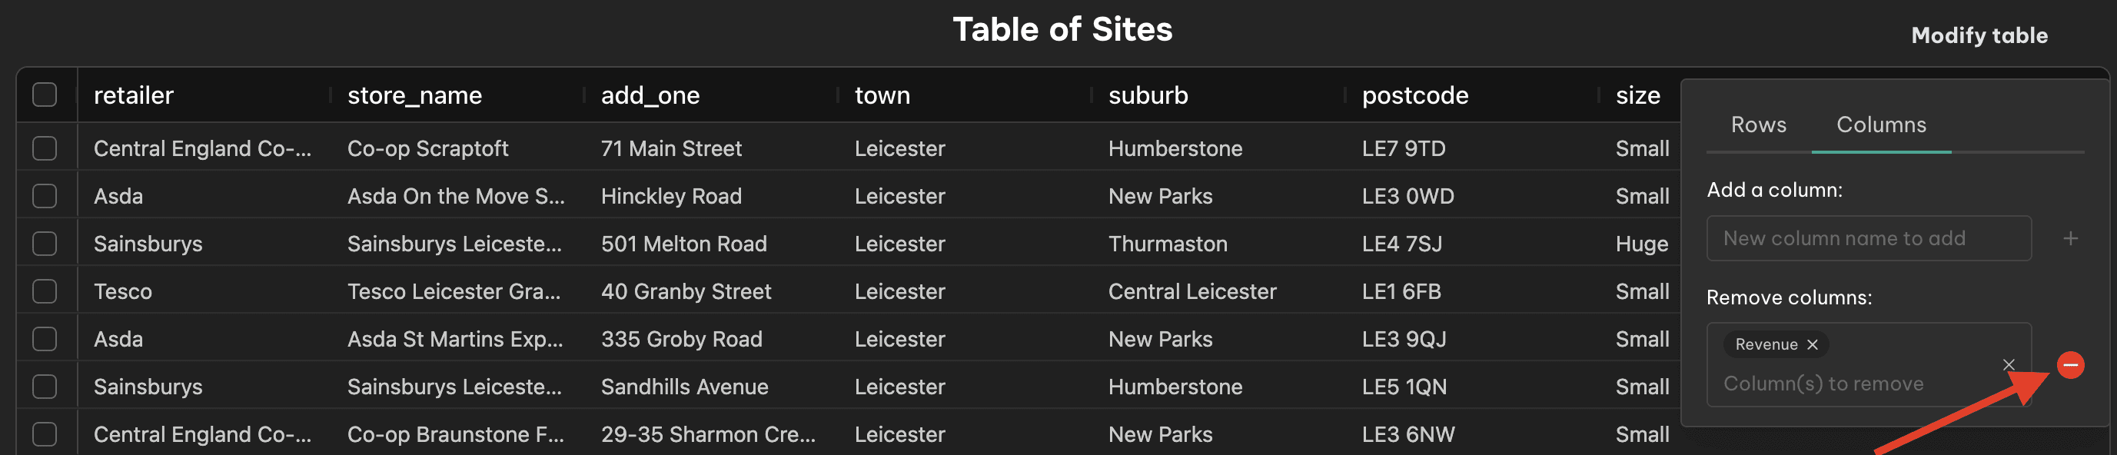Click the store_name column header
The image size is (2117, 455).
tap(414, 95)
